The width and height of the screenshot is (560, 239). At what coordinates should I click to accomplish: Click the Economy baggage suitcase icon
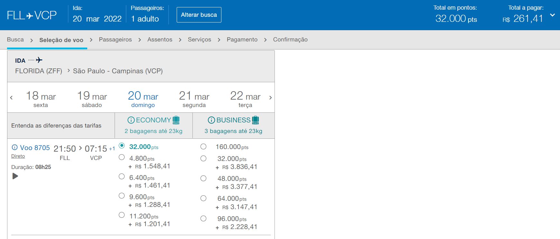click(176, 120)
